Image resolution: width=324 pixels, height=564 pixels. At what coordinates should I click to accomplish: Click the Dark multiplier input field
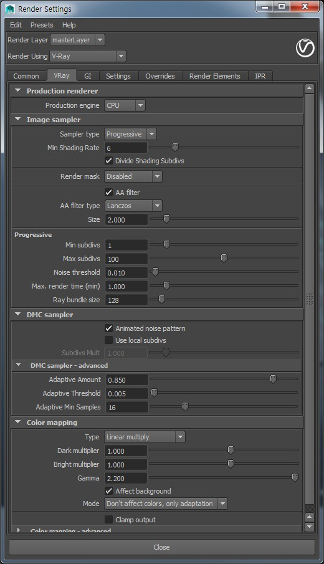[126, 451]
